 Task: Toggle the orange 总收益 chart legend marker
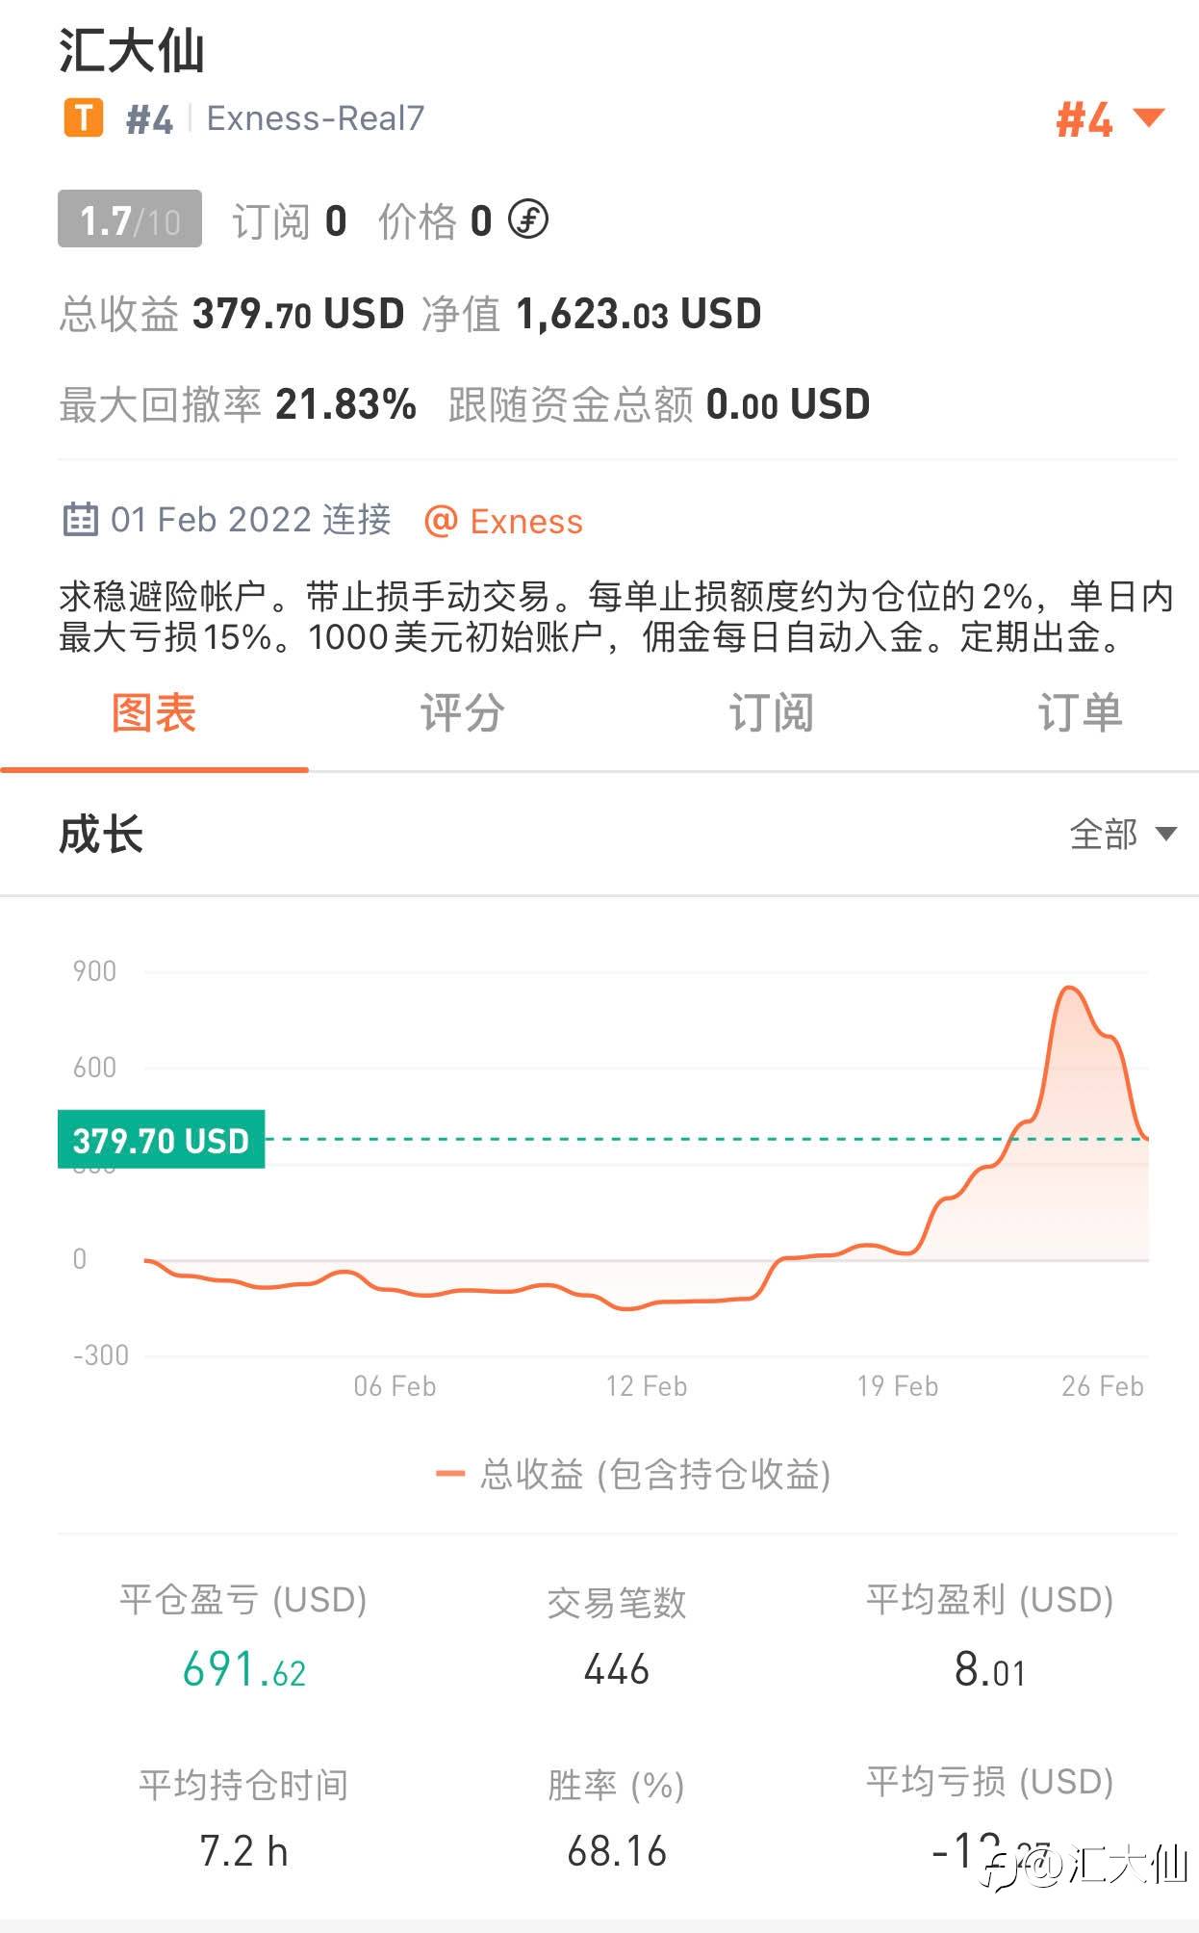point(450,1474)
